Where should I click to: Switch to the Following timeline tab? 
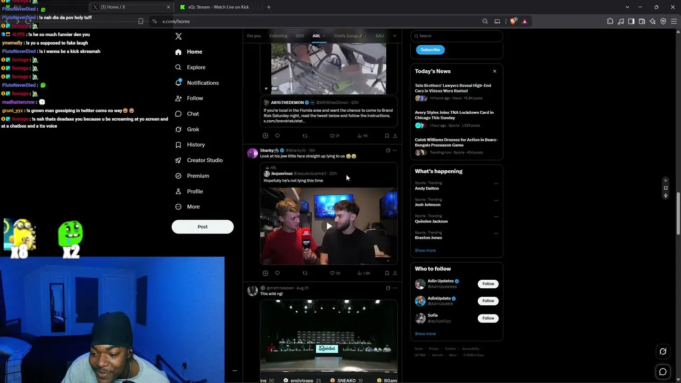click(x=278, y=36)
